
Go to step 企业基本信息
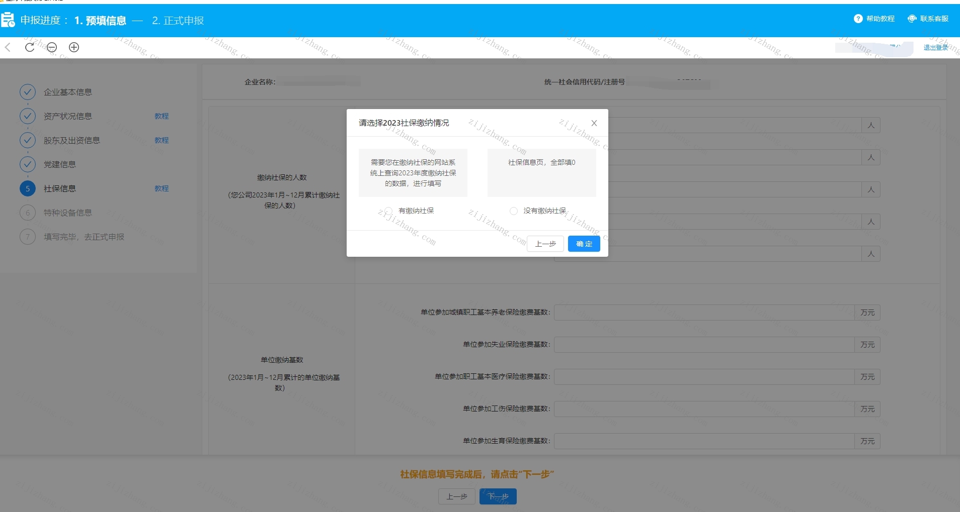pos(67,92)
